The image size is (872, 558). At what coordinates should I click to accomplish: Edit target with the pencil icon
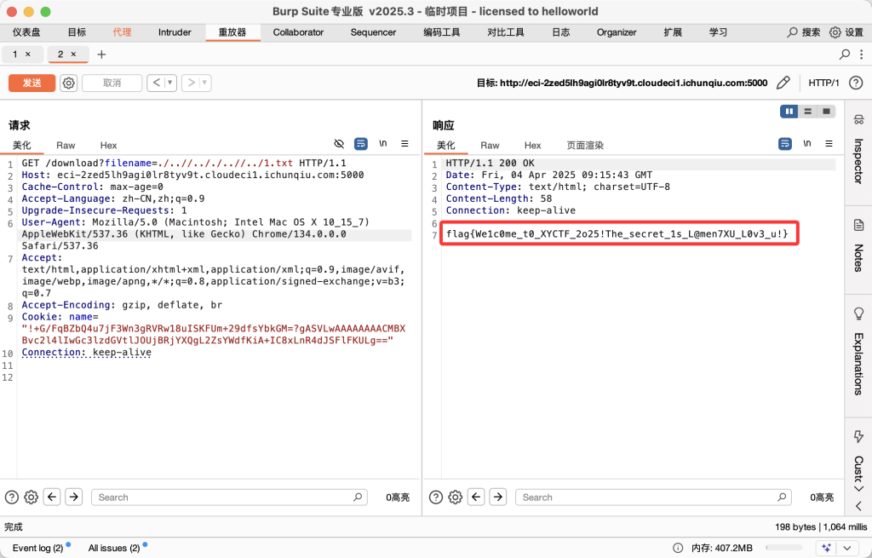coord(783,83)
